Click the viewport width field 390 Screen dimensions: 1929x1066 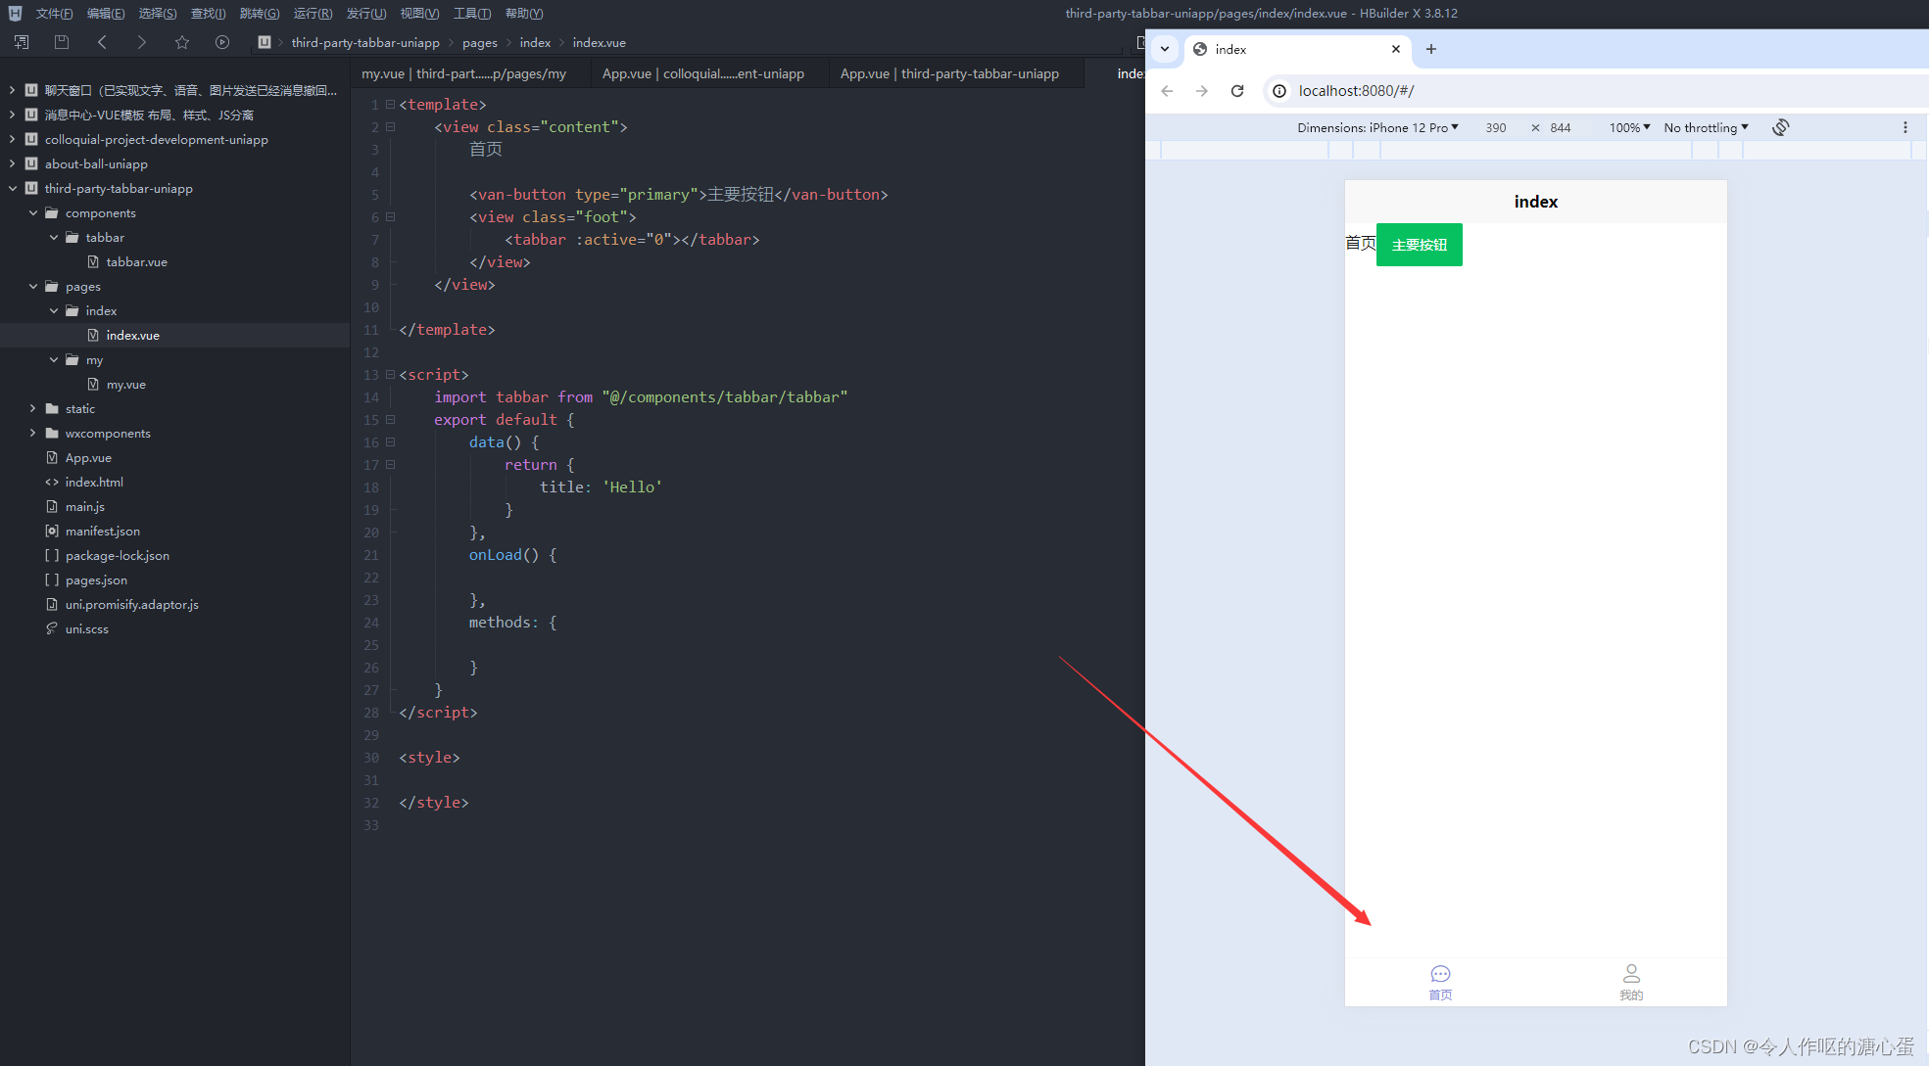coord(1496,127)
